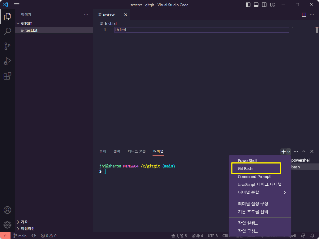Toggle the bottom panel layout icon
This screenshot has width=319, height=239.
pos(256,5)
